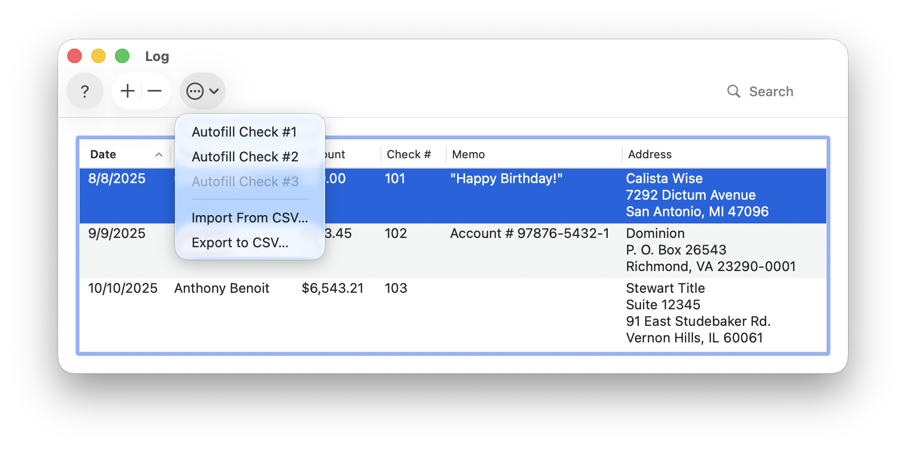Image resolution: width=906 pixels, height=450 pixels.
Task: Click the Address column header
Action: pyautogui.click(x=650, y=154)
